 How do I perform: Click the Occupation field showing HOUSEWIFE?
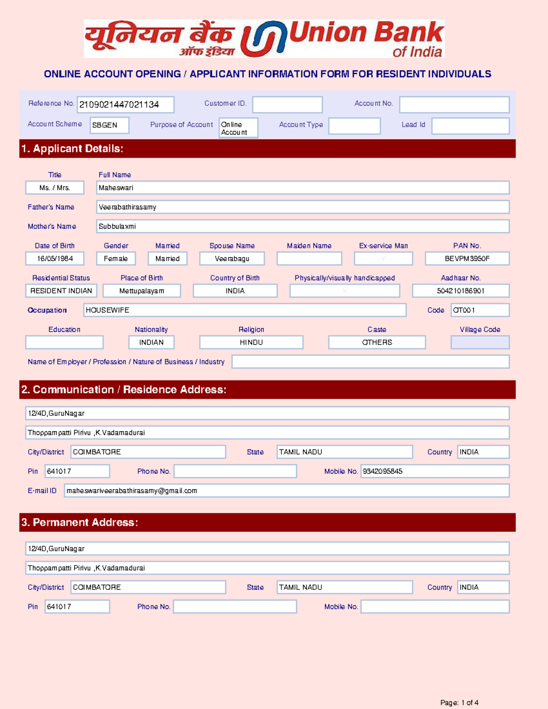click(245, 310)
